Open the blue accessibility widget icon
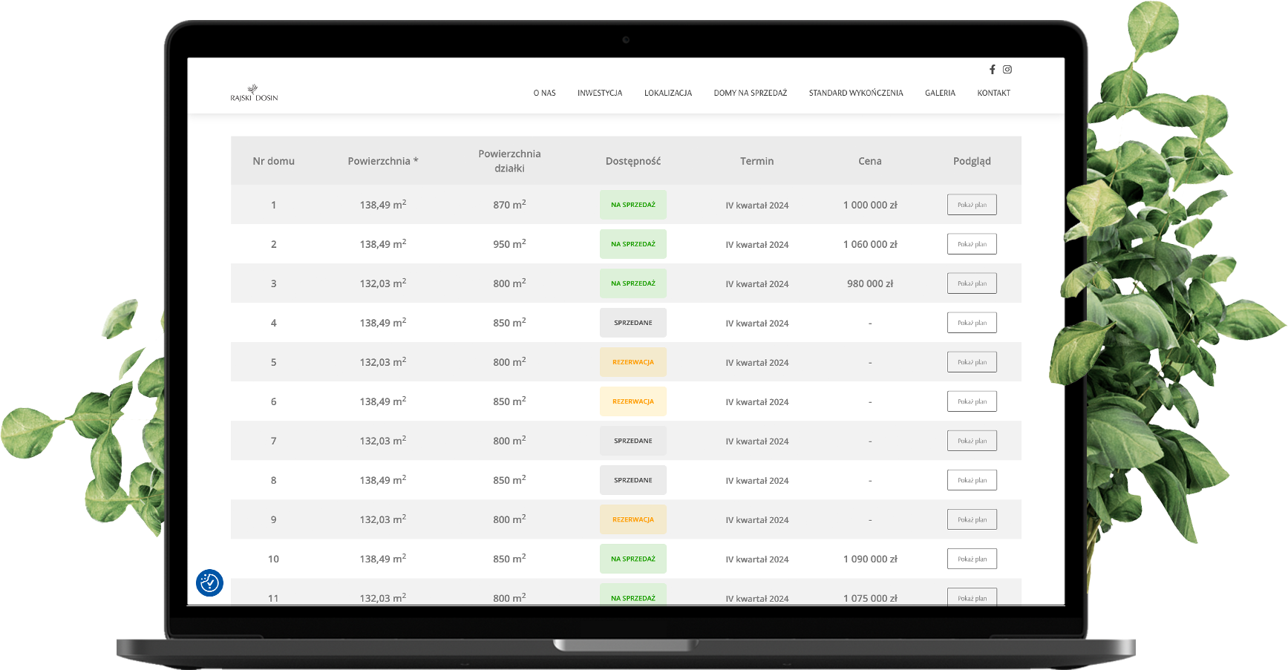Viewport: 1288px width, 670px height. coord(209,582)
